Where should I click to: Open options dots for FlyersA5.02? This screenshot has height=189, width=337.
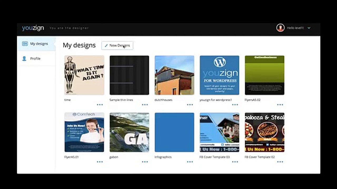tap(280, 104)
